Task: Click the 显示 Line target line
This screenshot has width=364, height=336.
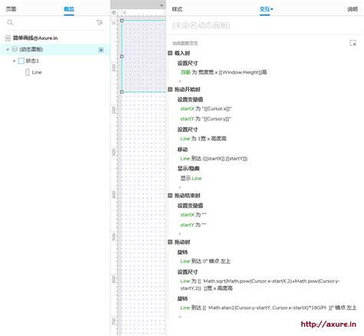Action: 191,178
